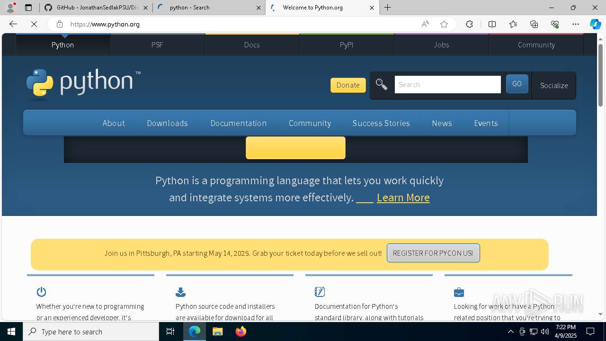Click the documentation notepad icon

320,292
